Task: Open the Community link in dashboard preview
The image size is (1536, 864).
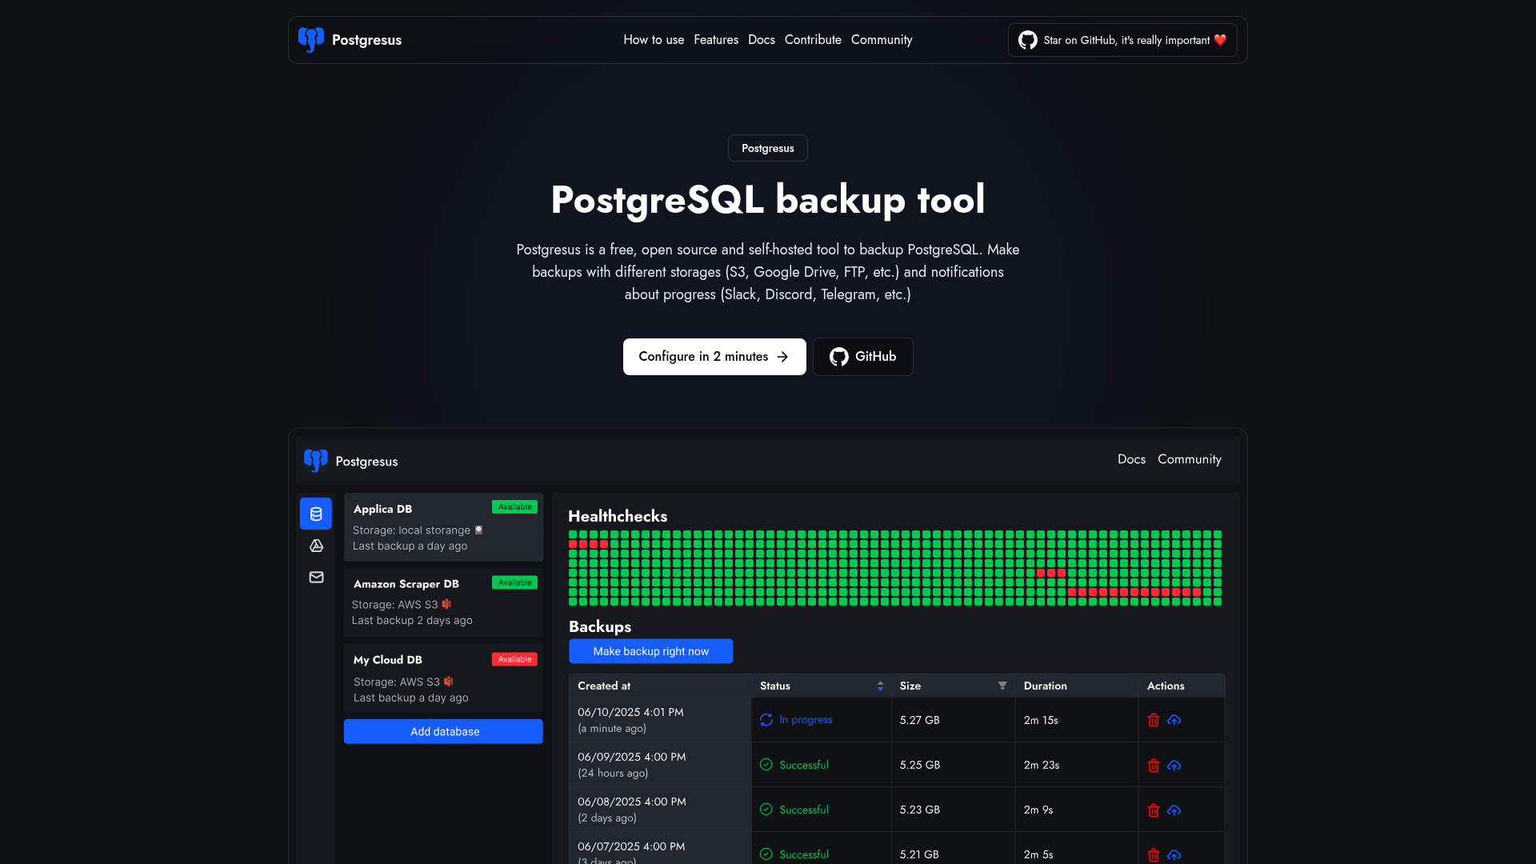Action: click(x=1189, y=459)
